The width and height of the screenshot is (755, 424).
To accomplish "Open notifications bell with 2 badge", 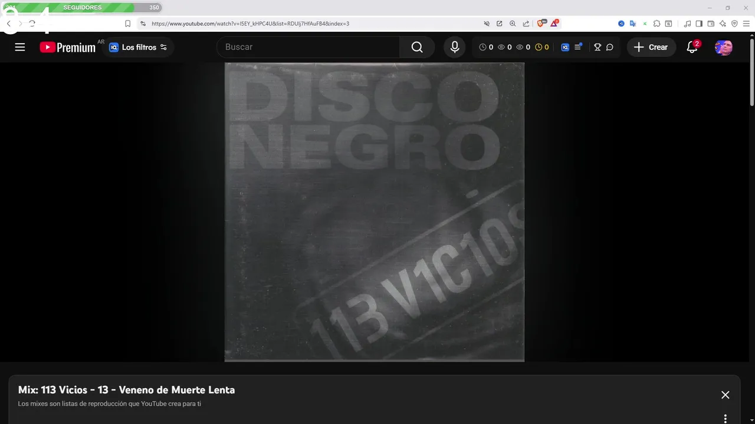I will (692, 47).
